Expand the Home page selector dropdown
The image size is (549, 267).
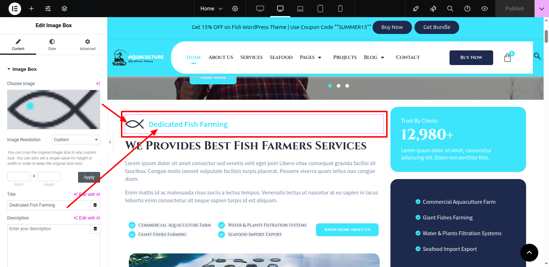tap(211, 9)
